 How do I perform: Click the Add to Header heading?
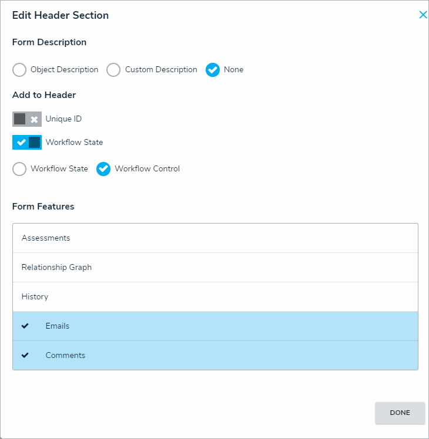(44, 95)
